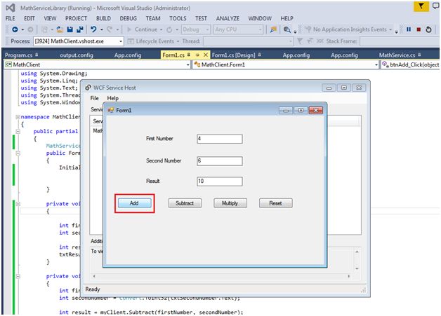Click the Lifecycle Events icon

pyautogui.click(x=131, y=41)
